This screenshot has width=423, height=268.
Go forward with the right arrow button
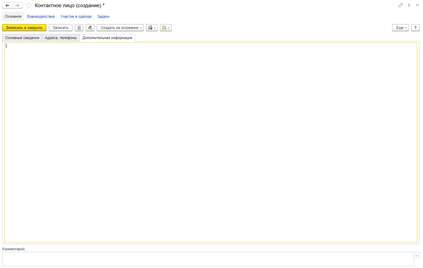[x=17, y=5]
